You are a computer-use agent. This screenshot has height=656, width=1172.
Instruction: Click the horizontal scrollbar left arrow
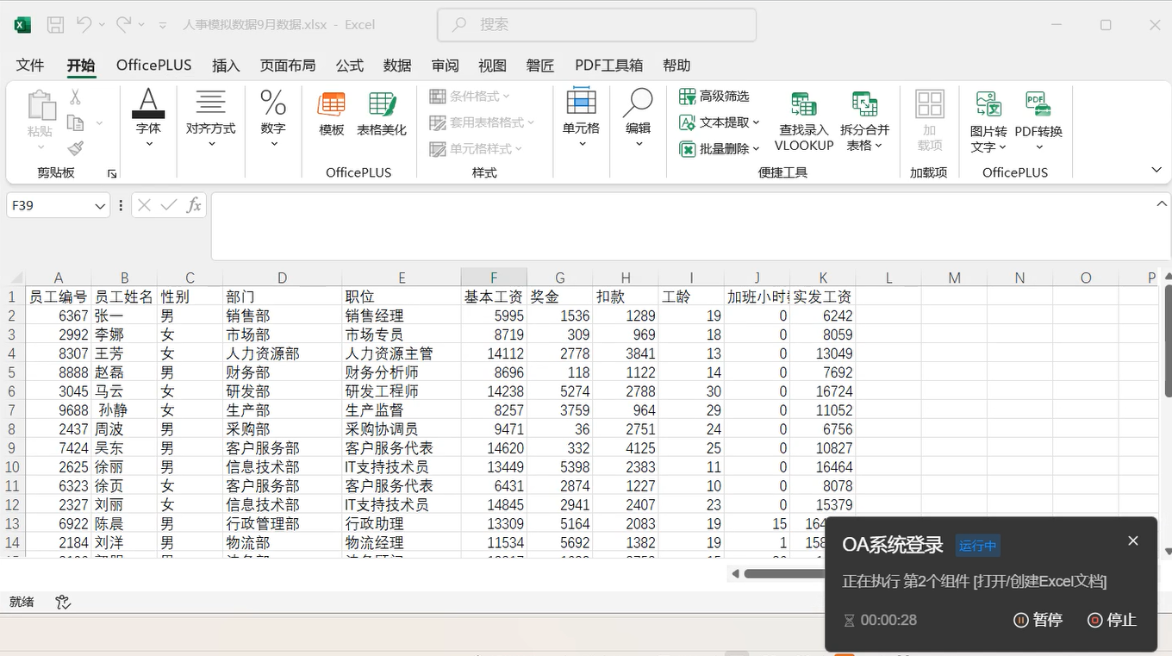[735, 573]
